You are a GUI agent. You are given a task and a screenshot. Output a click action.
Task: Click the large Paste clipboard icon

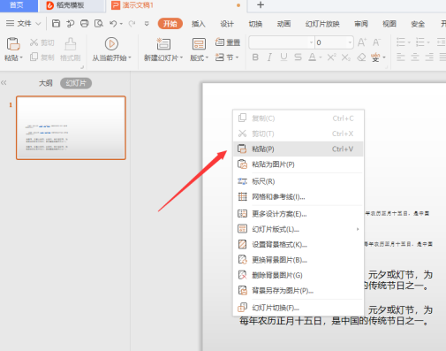coord(13,44)
